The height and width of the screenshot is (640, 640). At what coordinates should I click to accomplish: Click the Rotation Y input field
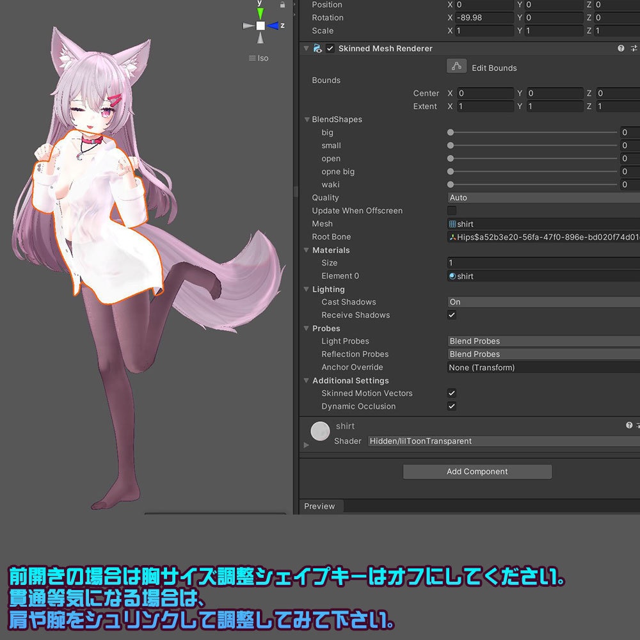[x=554, y=17]
